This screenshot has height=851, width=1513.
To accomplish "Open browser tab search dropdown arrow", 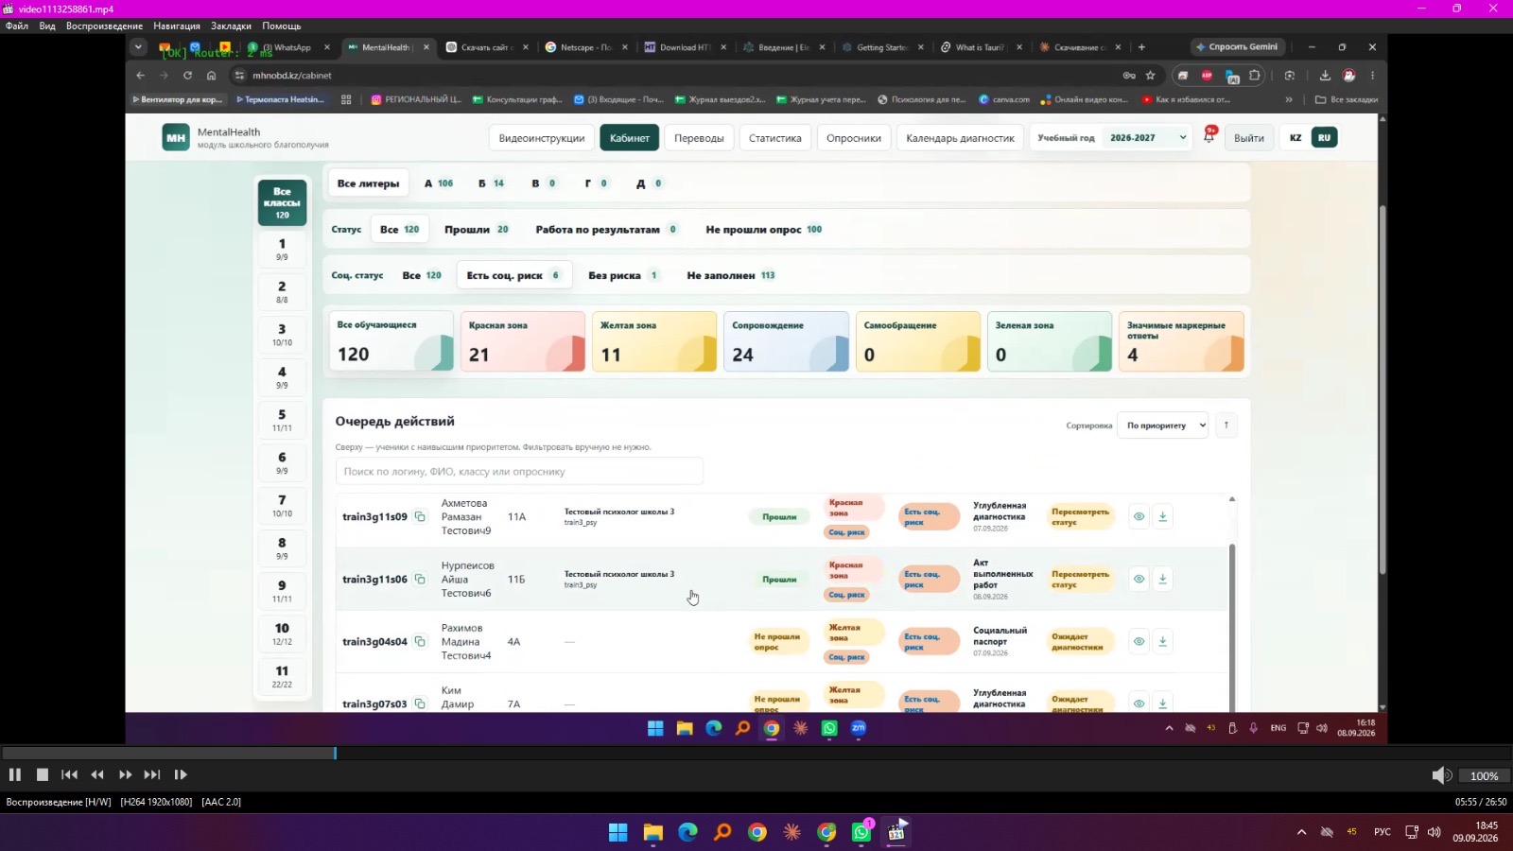I will coord(138,46).
